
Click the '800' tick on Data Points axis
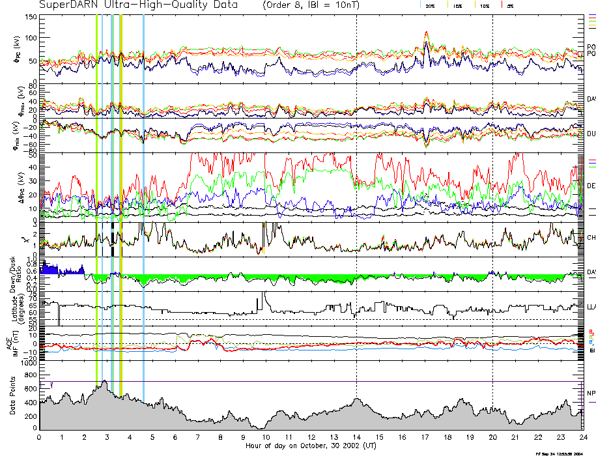[31, 375]
